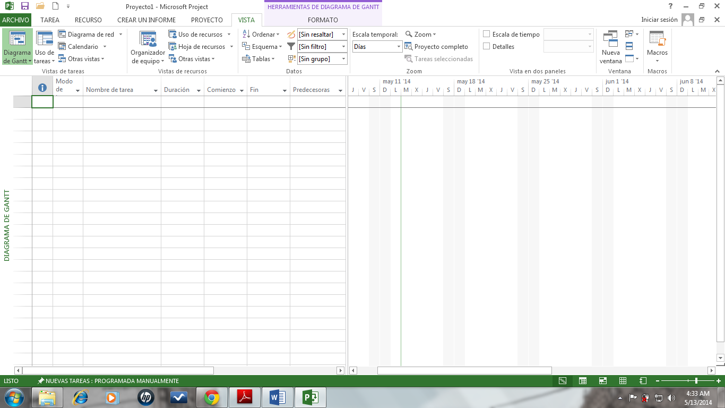Launch Google Chrome from the taskbar
This screenshot has height=408, width=725.
212,397
